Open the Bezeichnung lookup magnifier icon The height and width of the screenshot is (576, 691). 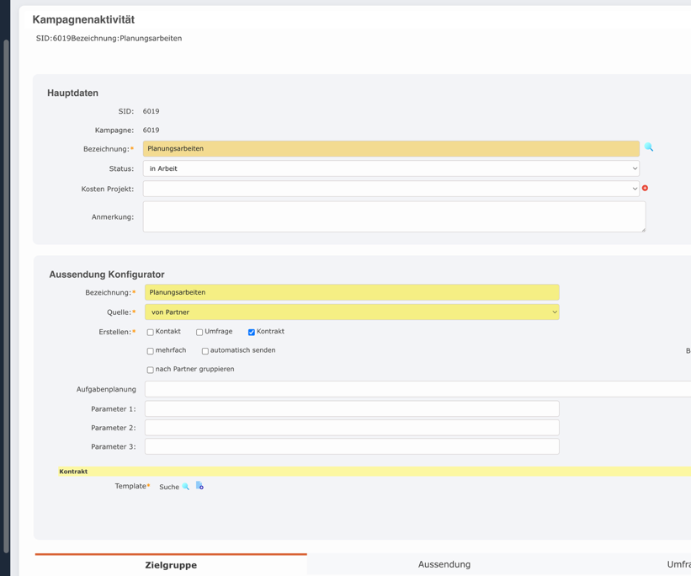tap(648, 148)
